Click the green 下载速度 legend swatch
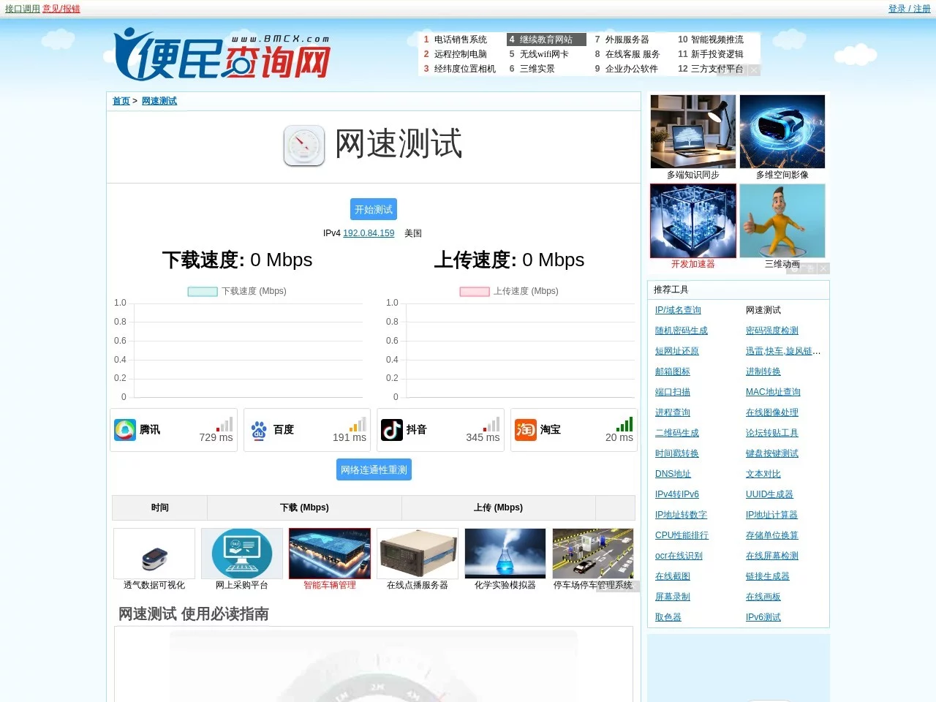Screen dimensions: 936x702 202,291
